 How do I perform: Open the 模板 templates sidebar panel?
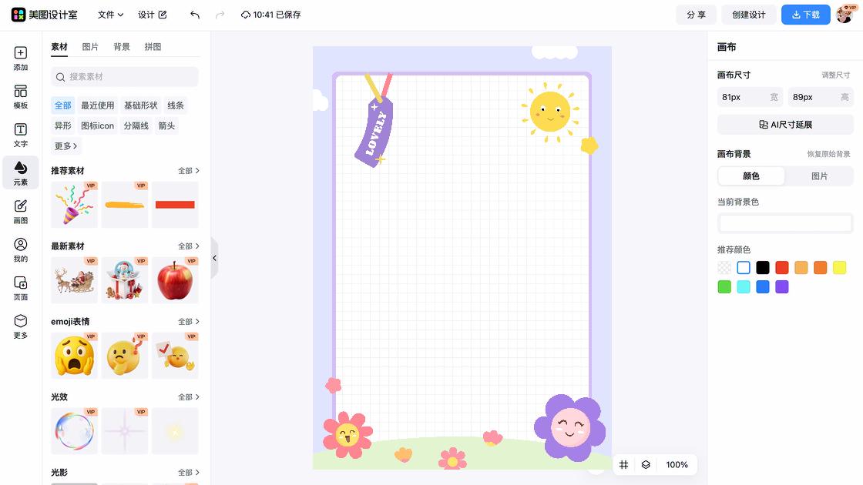(20, 97)
